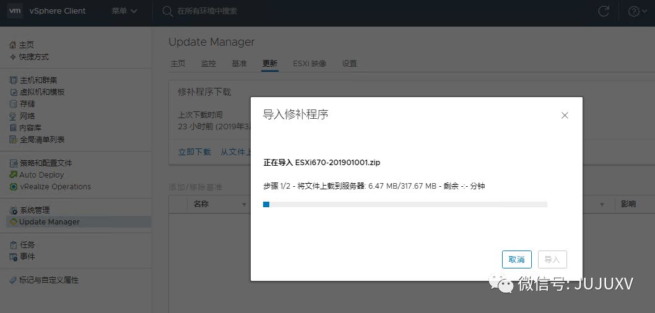The width and height of the screenshot is (655, 313).
Task: Click the 修补程序下载 section heading
Action: coord(205,92)
